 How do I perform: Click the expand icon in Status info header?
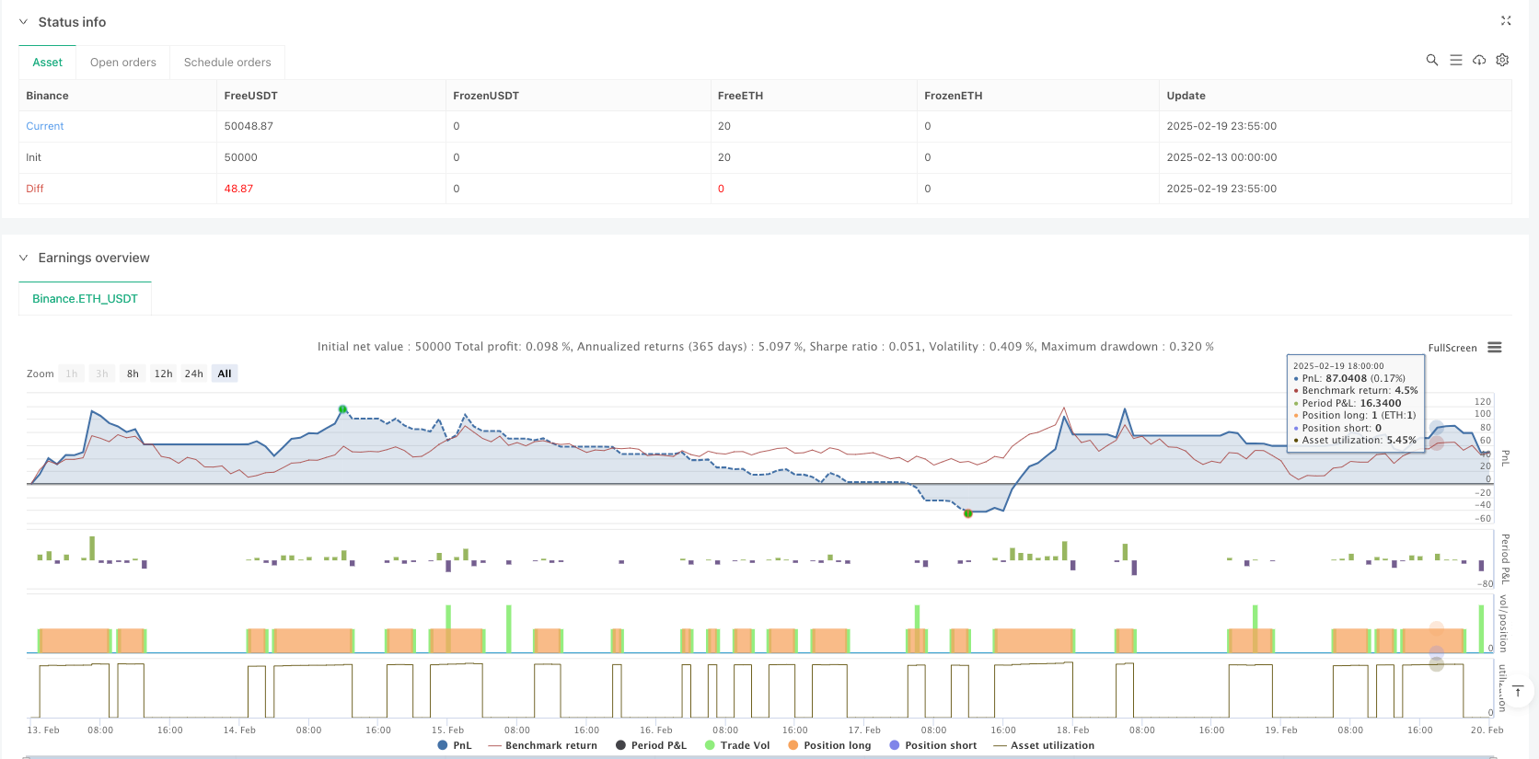coord(1506,21)
